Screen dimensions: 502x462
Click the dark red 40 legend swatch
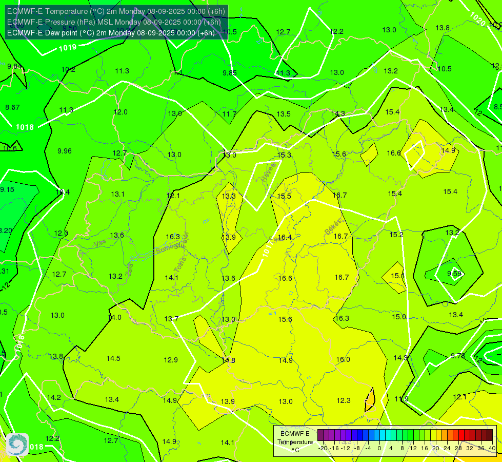pyautogui.click(x=490, y=435)
